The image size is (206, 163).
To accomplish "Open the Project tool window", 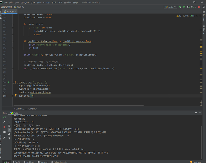I will [1, 14].
